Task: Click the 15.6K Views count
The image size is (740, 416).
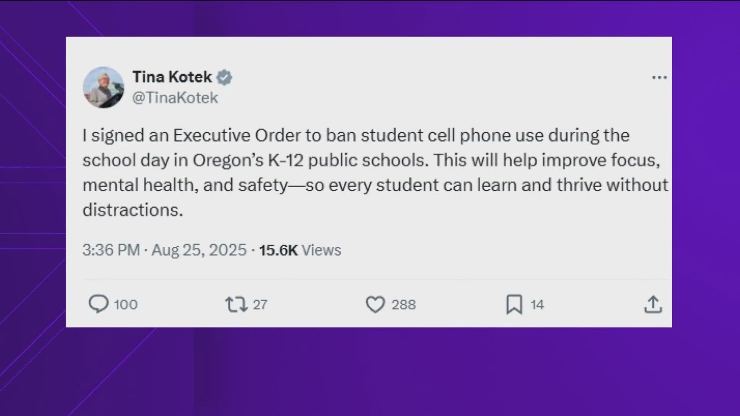Action: 300,250
